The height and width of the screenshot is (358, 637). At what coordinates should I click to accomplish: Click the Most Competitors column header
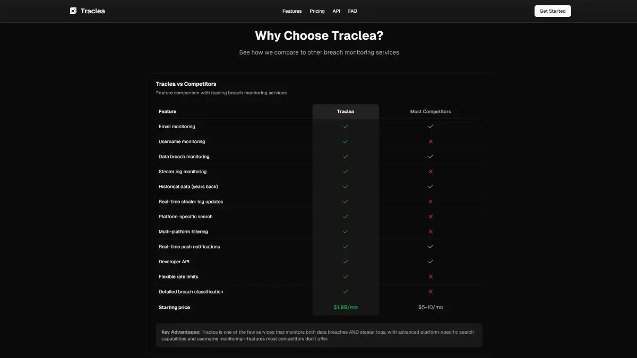click(431, 112)
